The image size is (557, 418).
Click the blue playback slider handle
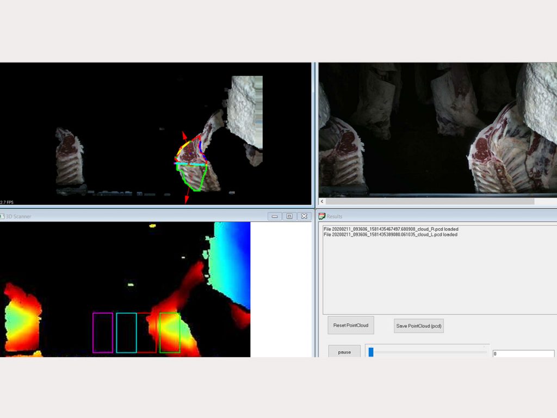(x=371, y=352)
